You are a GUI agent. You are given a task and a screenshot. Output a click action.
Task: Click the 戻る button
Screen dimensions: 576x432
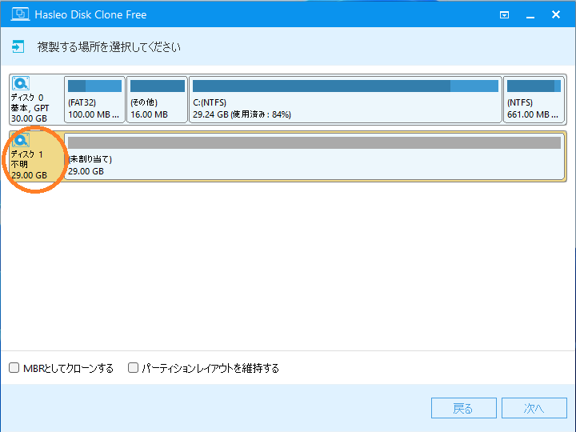463,408
